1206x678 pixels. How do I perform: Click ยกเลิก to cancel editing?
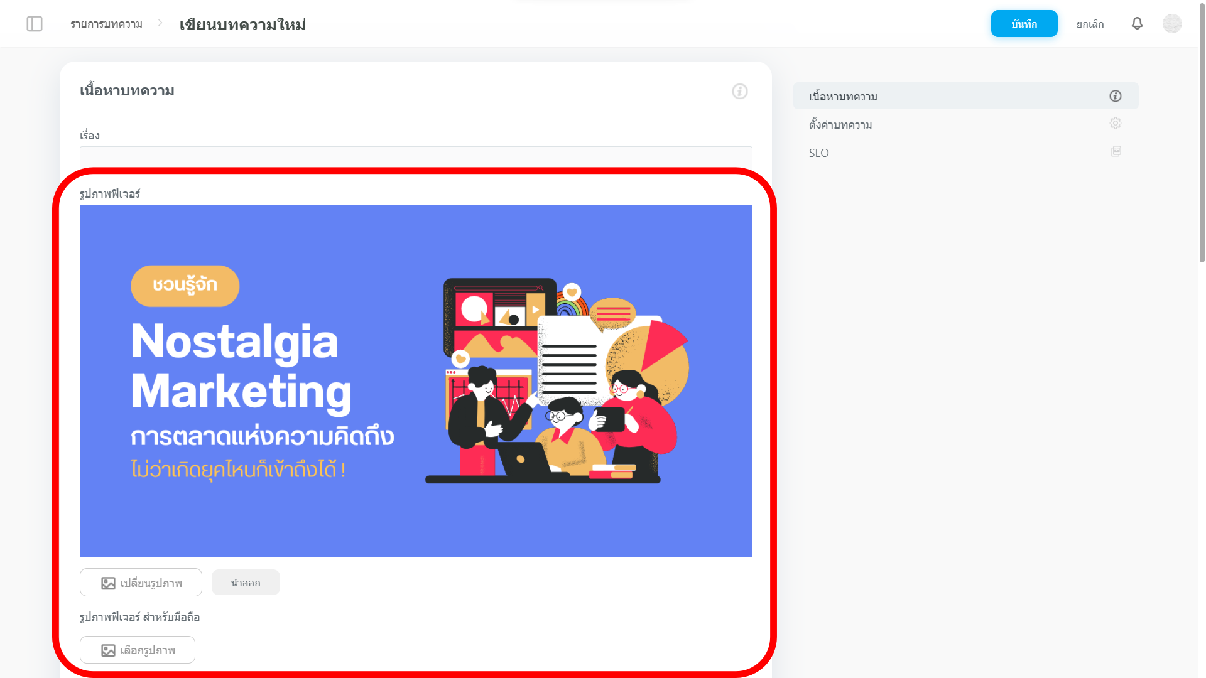click(1090, 24)
